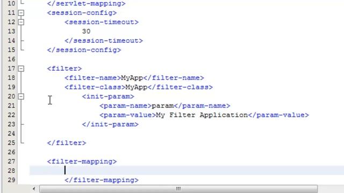Click the closing param-value tag

pyautogui.click(x=278, y=115)
